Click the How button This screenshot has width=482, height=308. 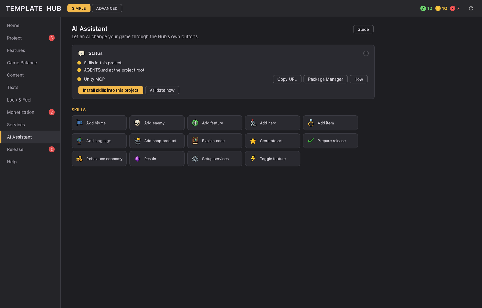coord(358,79)
